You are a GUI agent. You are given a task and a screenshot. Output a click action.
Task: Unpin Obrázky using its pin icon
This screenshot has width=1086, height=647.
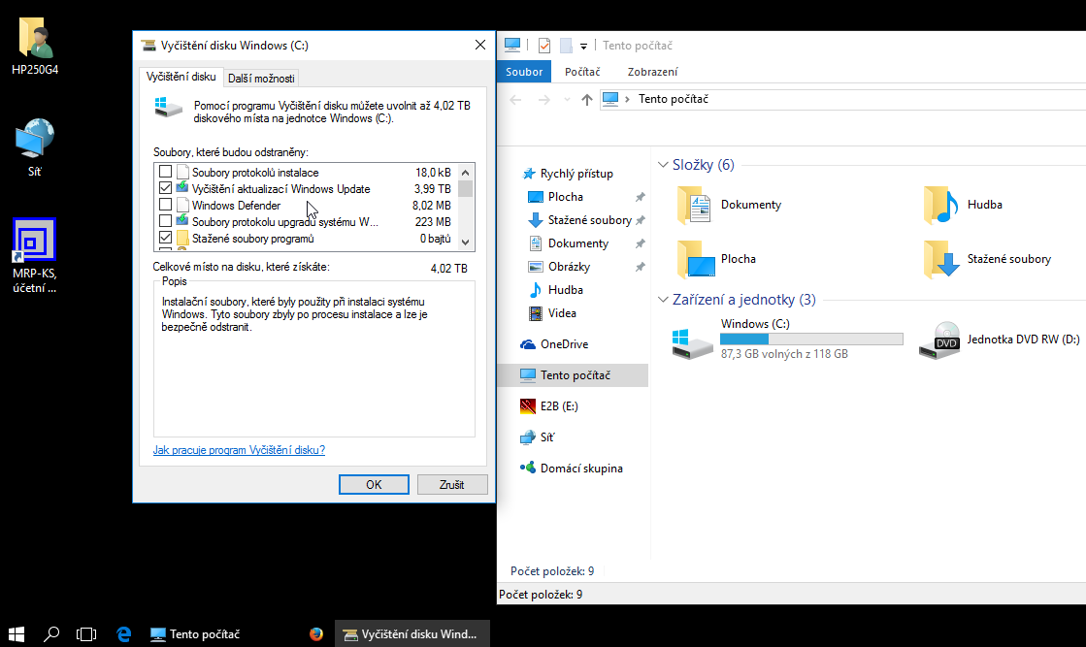pos(640,267)
